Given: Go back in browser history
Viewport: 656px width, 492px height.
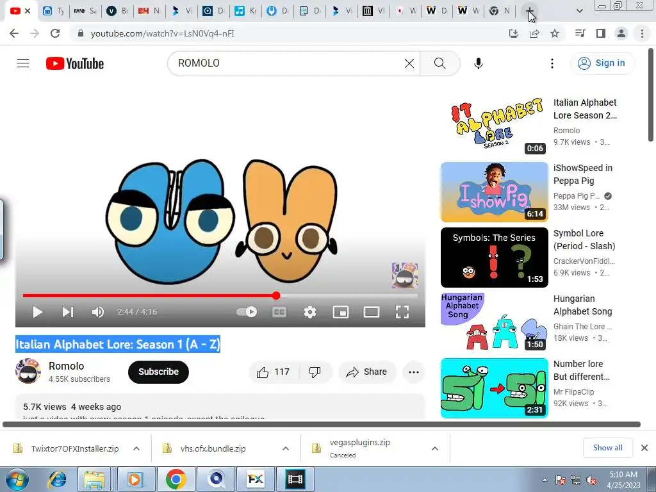Looking at the screenshot, I should pos(14,33).
